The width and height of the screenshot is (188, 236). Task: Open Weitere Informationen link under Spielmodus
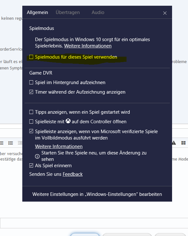pyautogui.click(x=88, y=46)
